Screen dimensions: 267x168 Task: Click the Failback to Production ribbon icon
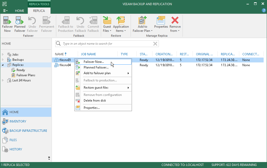[x=66, y=24]
